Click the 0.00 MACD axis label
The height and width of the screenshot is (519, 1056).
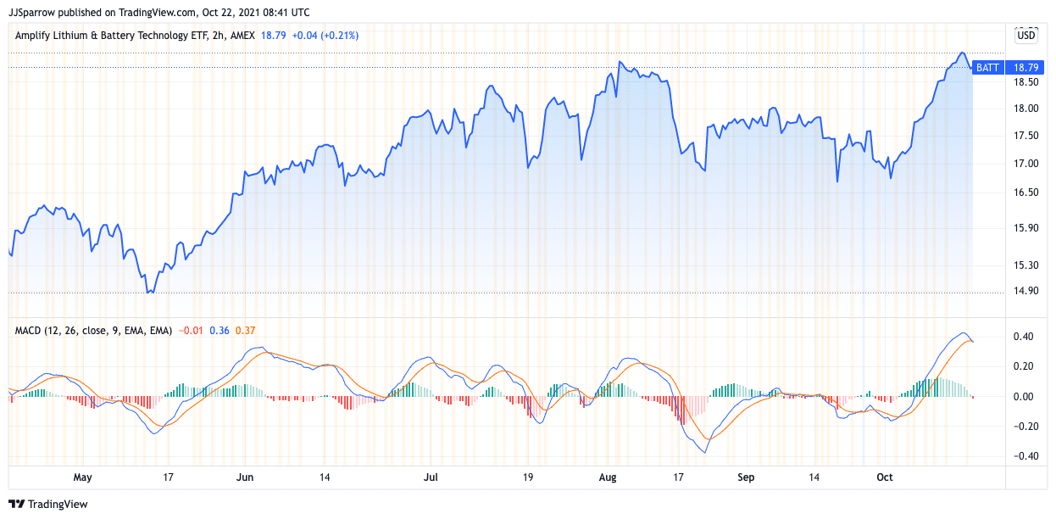(x=1022, y=396)
